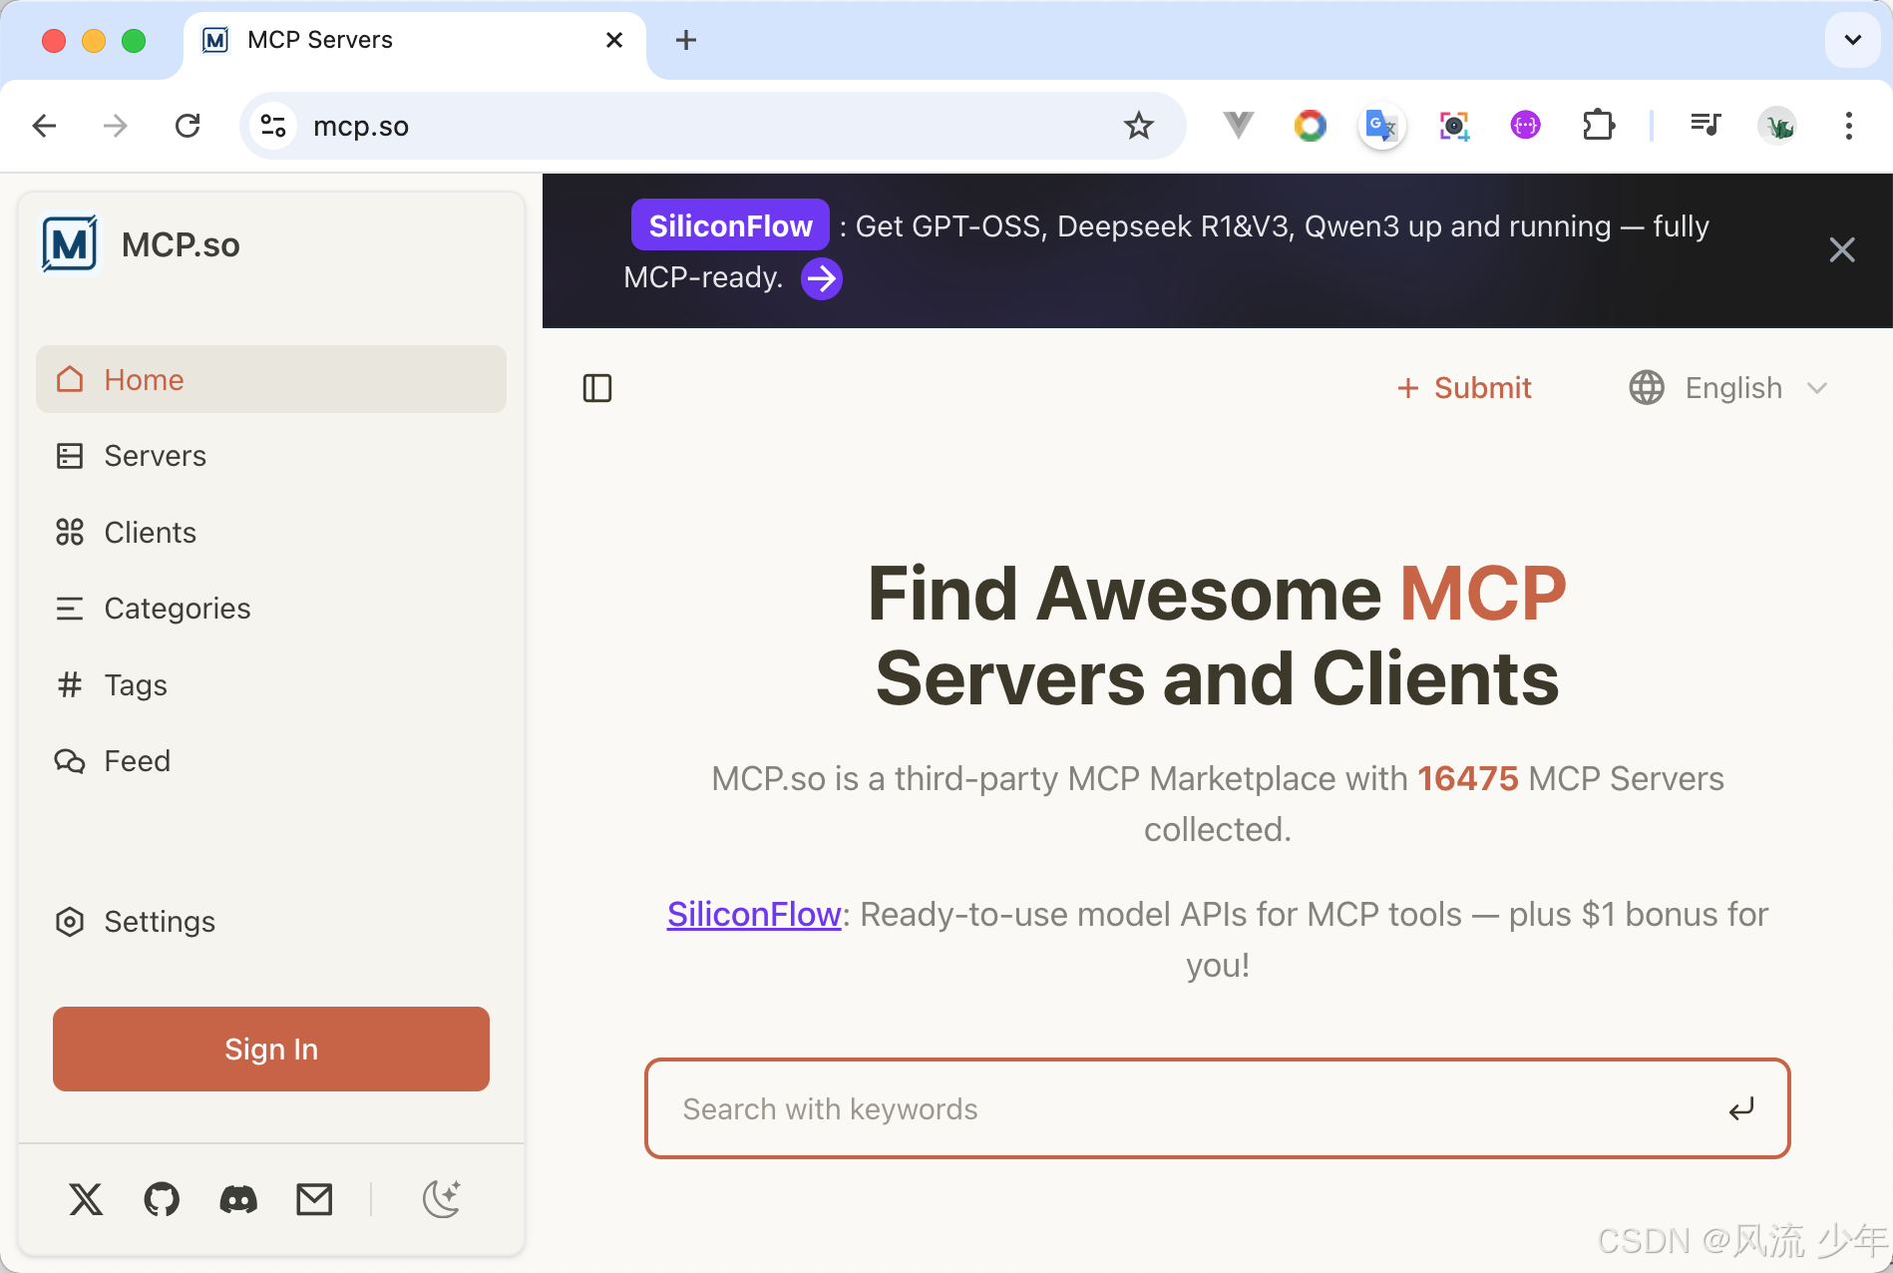Click the SiliconFlow banner badge
The image size is (1893, 1273).
(x=730, y=225)
